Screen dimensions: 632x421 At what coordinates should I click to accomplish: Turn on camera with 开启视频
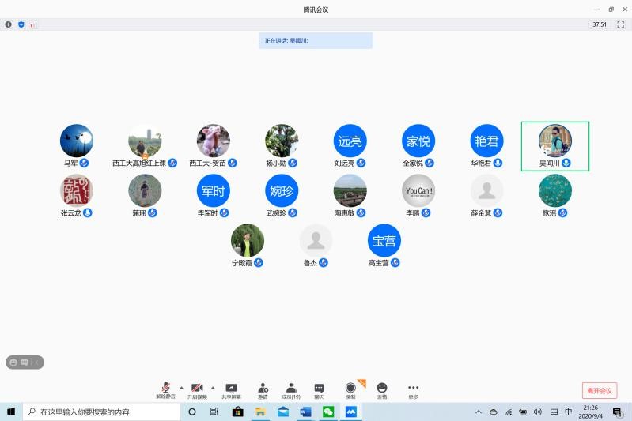[197, 388]
